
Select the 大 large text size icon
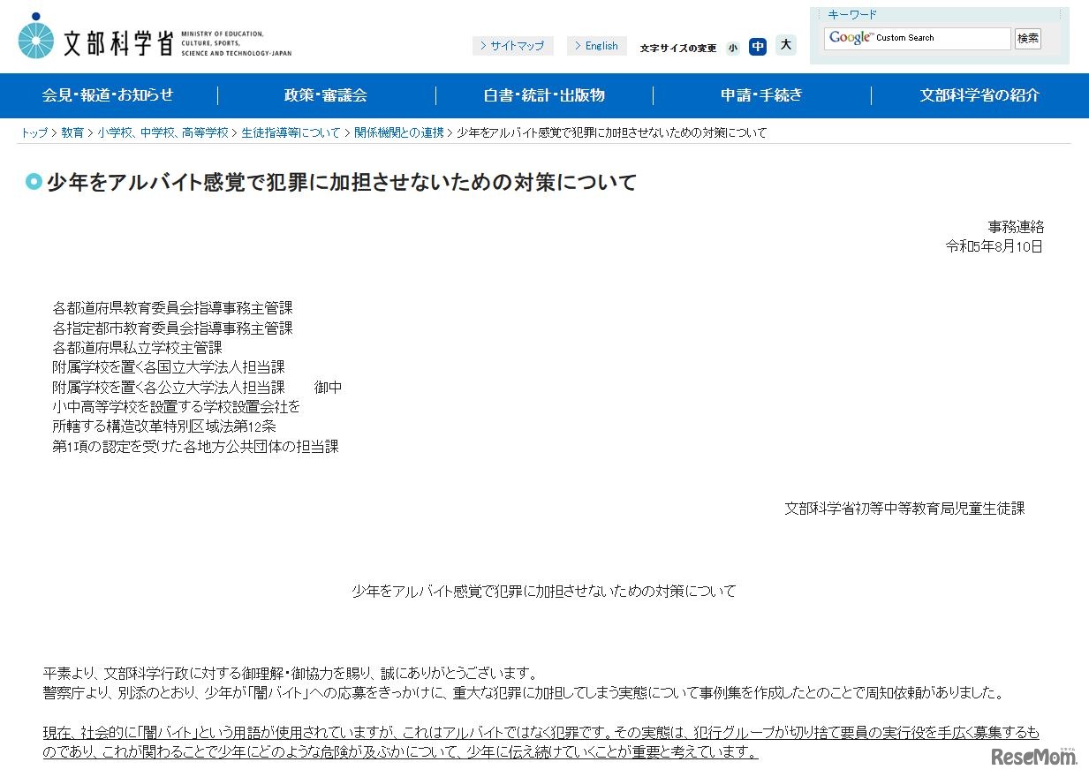(785, 45)
